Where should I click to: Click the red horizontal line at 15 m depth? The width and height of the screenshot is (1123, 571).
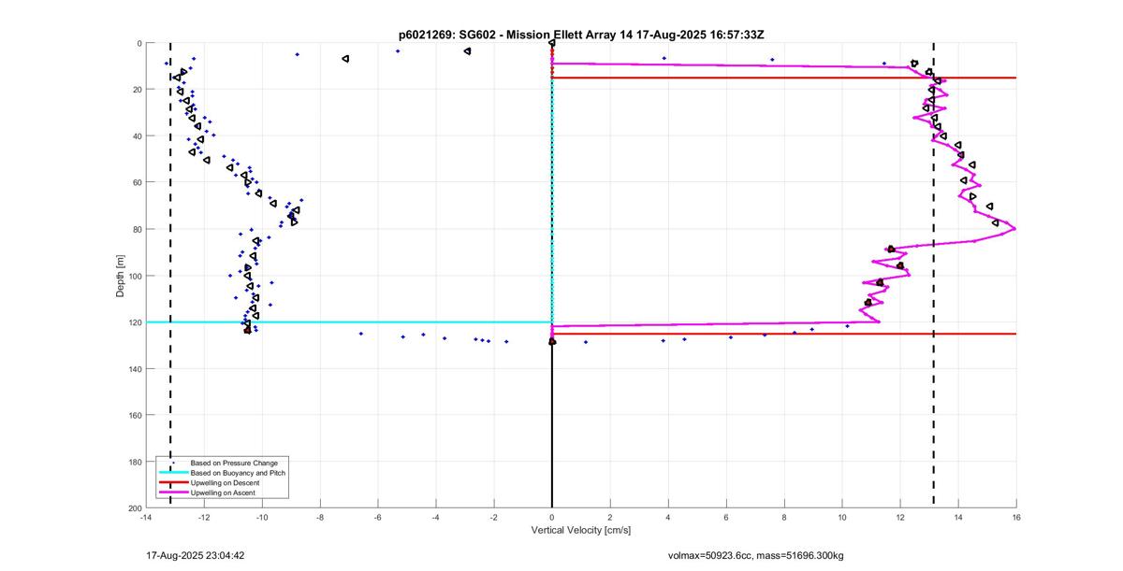(x=784, y=78)
